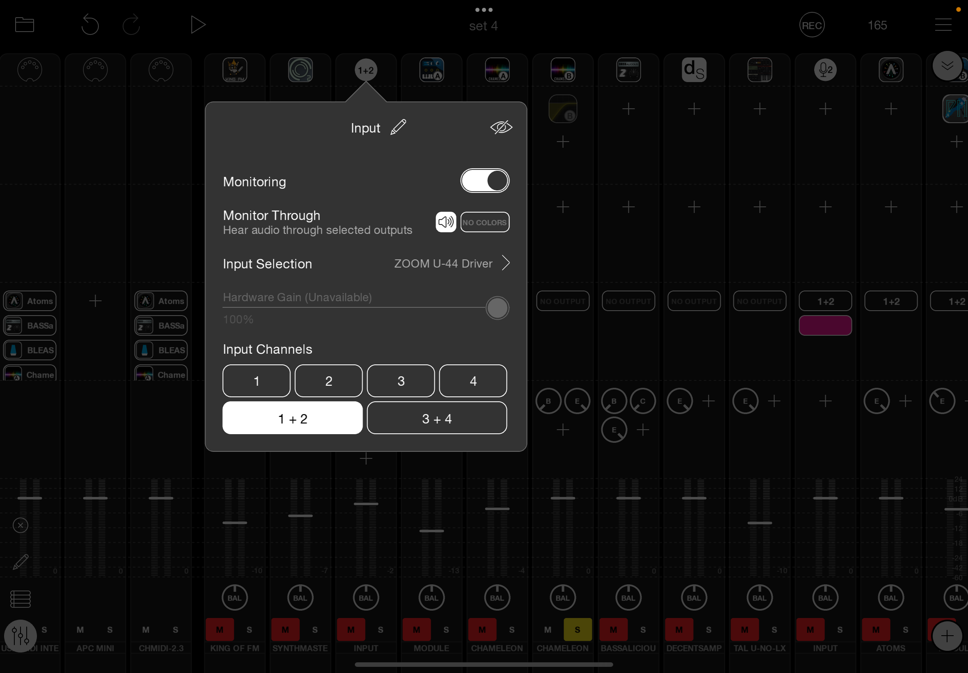Open the sessions folder icon

(24, 25)
